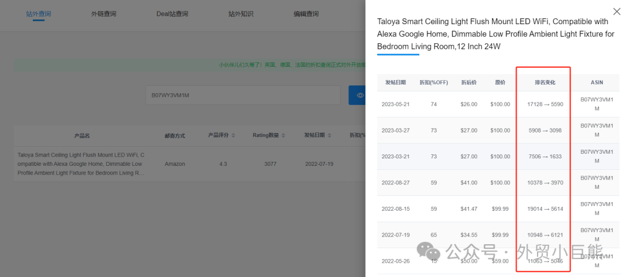The image size is (623, 277).
Task: Click the 74 discount value
Action: coord(433,104)
